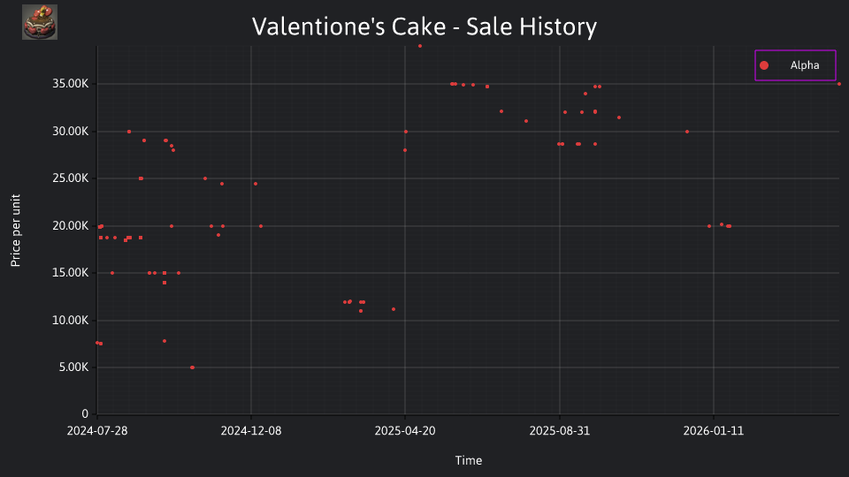
Task: Click the 0 y-axis label
Action: pos(85,414)
